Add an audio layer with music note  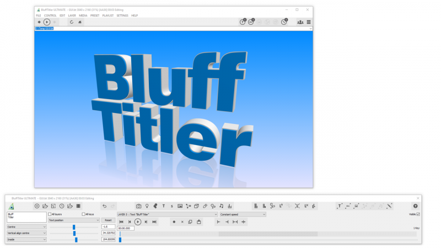tap(222, 206)
